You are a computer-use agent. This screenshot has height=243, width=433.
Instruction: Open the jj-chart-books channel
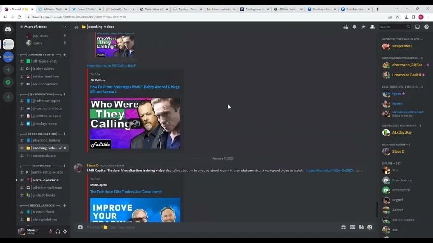[x=43, y=195]
